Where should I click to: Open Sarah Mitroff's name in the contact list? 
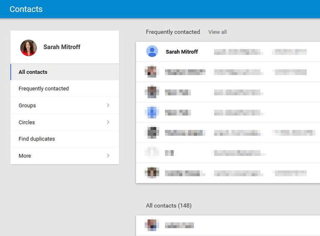(182, 52)
